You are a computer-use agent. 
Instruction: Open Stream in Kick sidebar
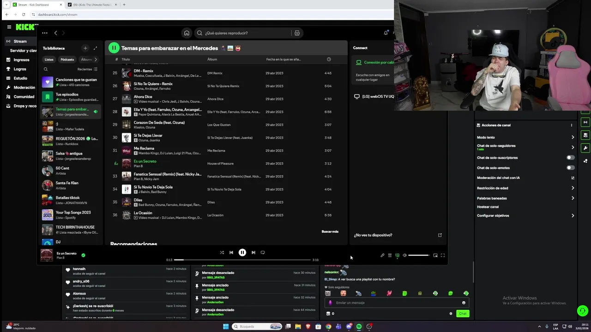pos(20,41)
